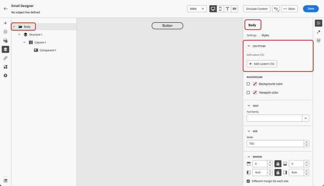Open the add components plus icon
Viewport: 324px width, 186px height.
tap(5, 23)
